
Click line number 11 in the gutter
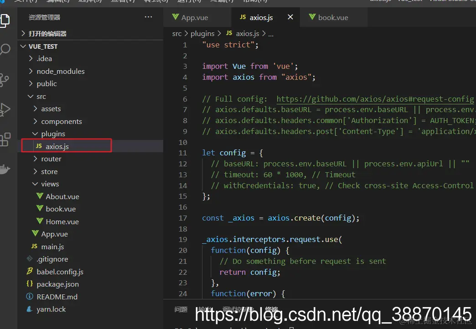183,153
